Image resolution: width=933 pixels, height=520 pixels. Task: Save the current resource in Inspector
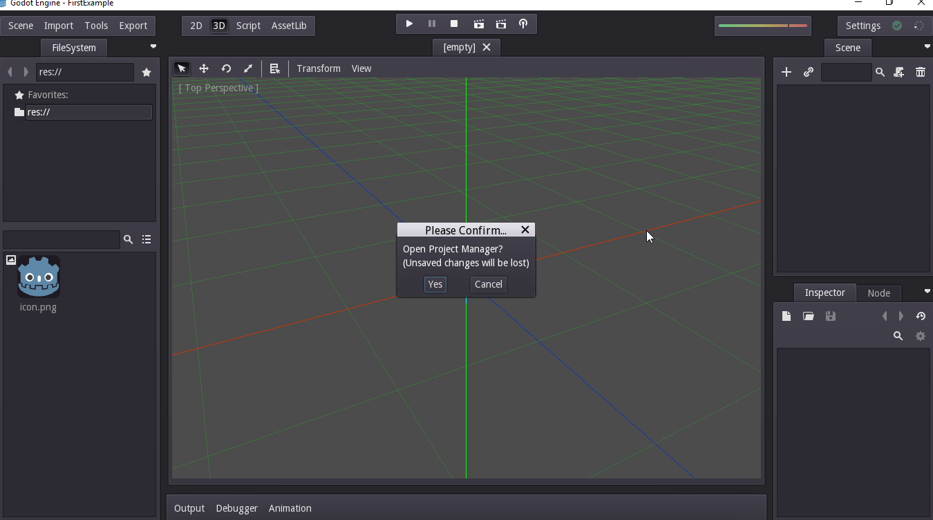tap(831, 316)
